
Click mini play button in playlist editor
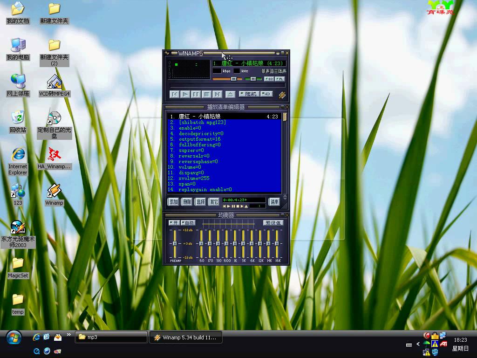[x=228, y=207]
